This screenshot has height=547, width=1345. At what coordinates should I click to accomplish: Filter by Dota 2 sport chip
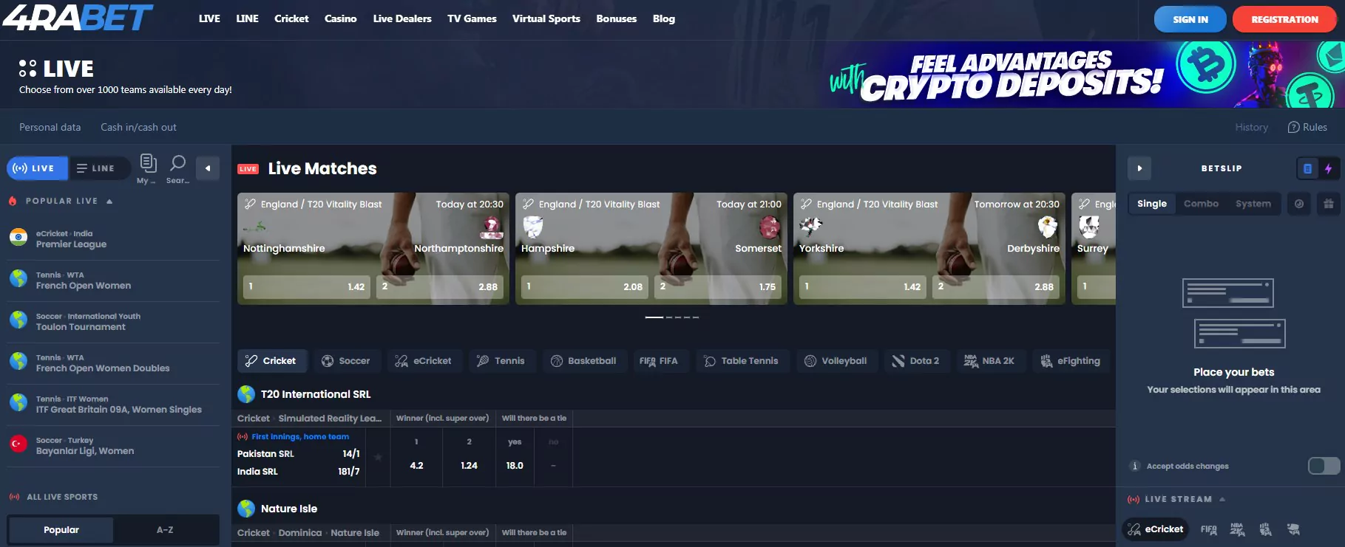[916, 361]
